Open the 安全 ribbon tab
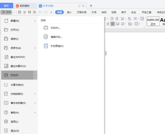This screenshot has width=165, height=134. coord(134,12)
